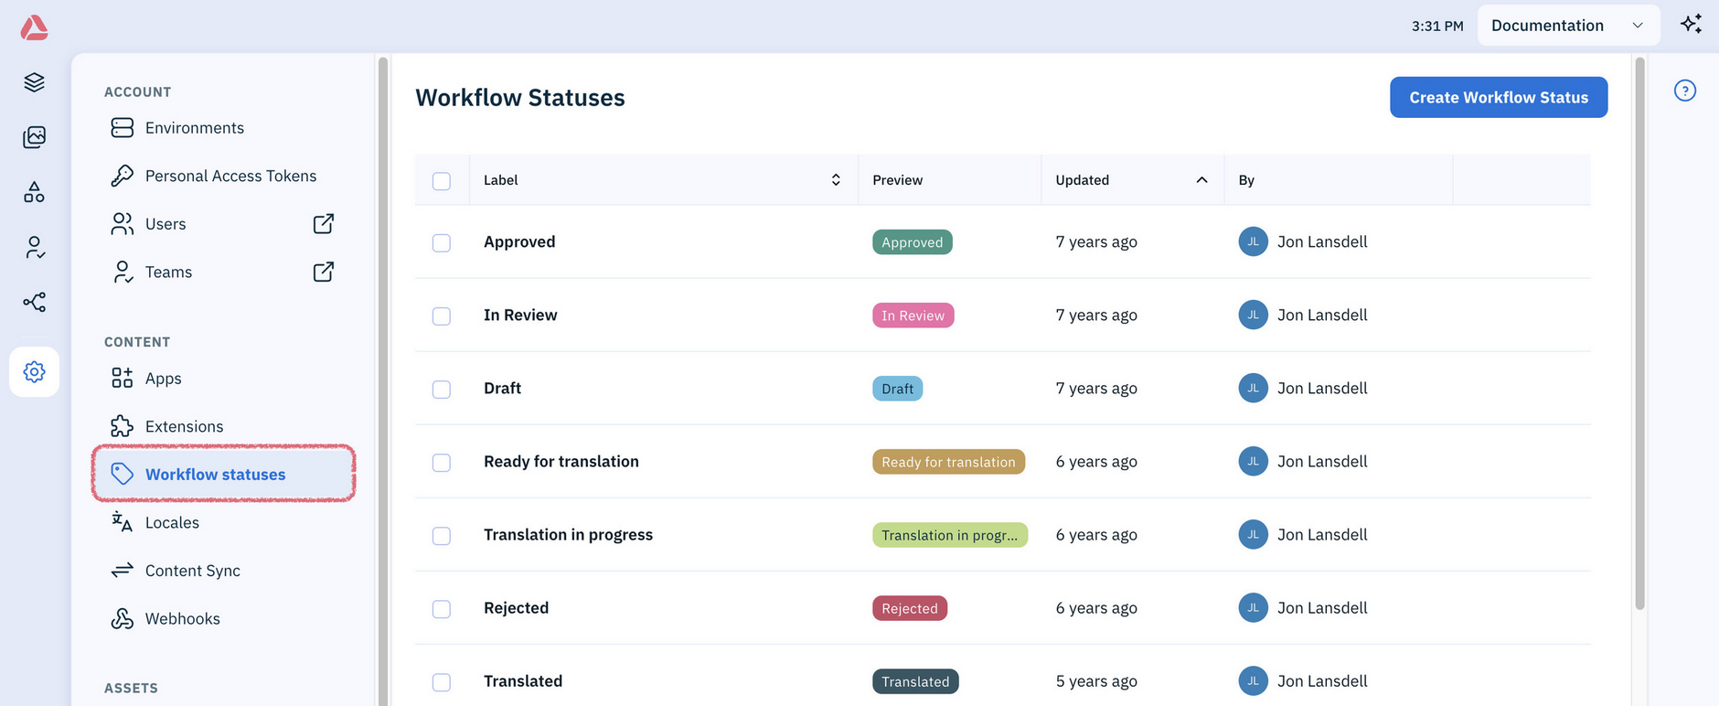Open the user-check icon in left rail
Viewport: 1719px width, 706px height.
pos(34,247)
